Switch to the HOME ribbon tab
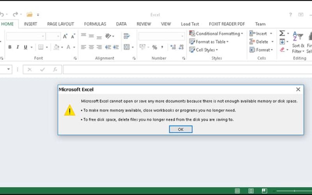The image size is (312, 195). (x=7, y=24)
